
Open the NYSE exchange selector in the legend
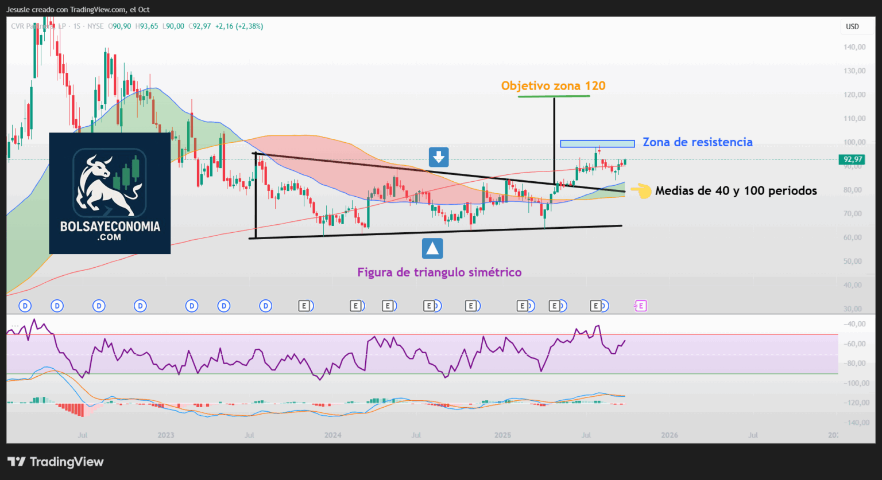click(x=95, y=26)
